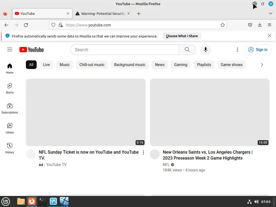
Task: Open Shorts in sidebar
Action: coord(10,88)
